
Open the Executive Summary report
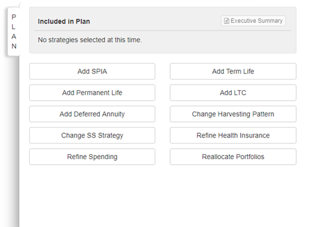253,21
